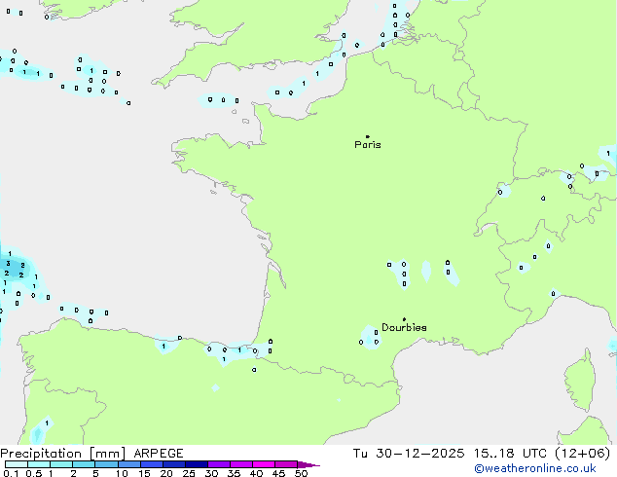Select the legend color between 5 and 10
Viewport: 617px width, 477px height.
click(107, 465)
